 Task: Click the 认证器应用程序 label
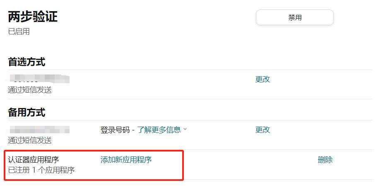tap(34, 160)
